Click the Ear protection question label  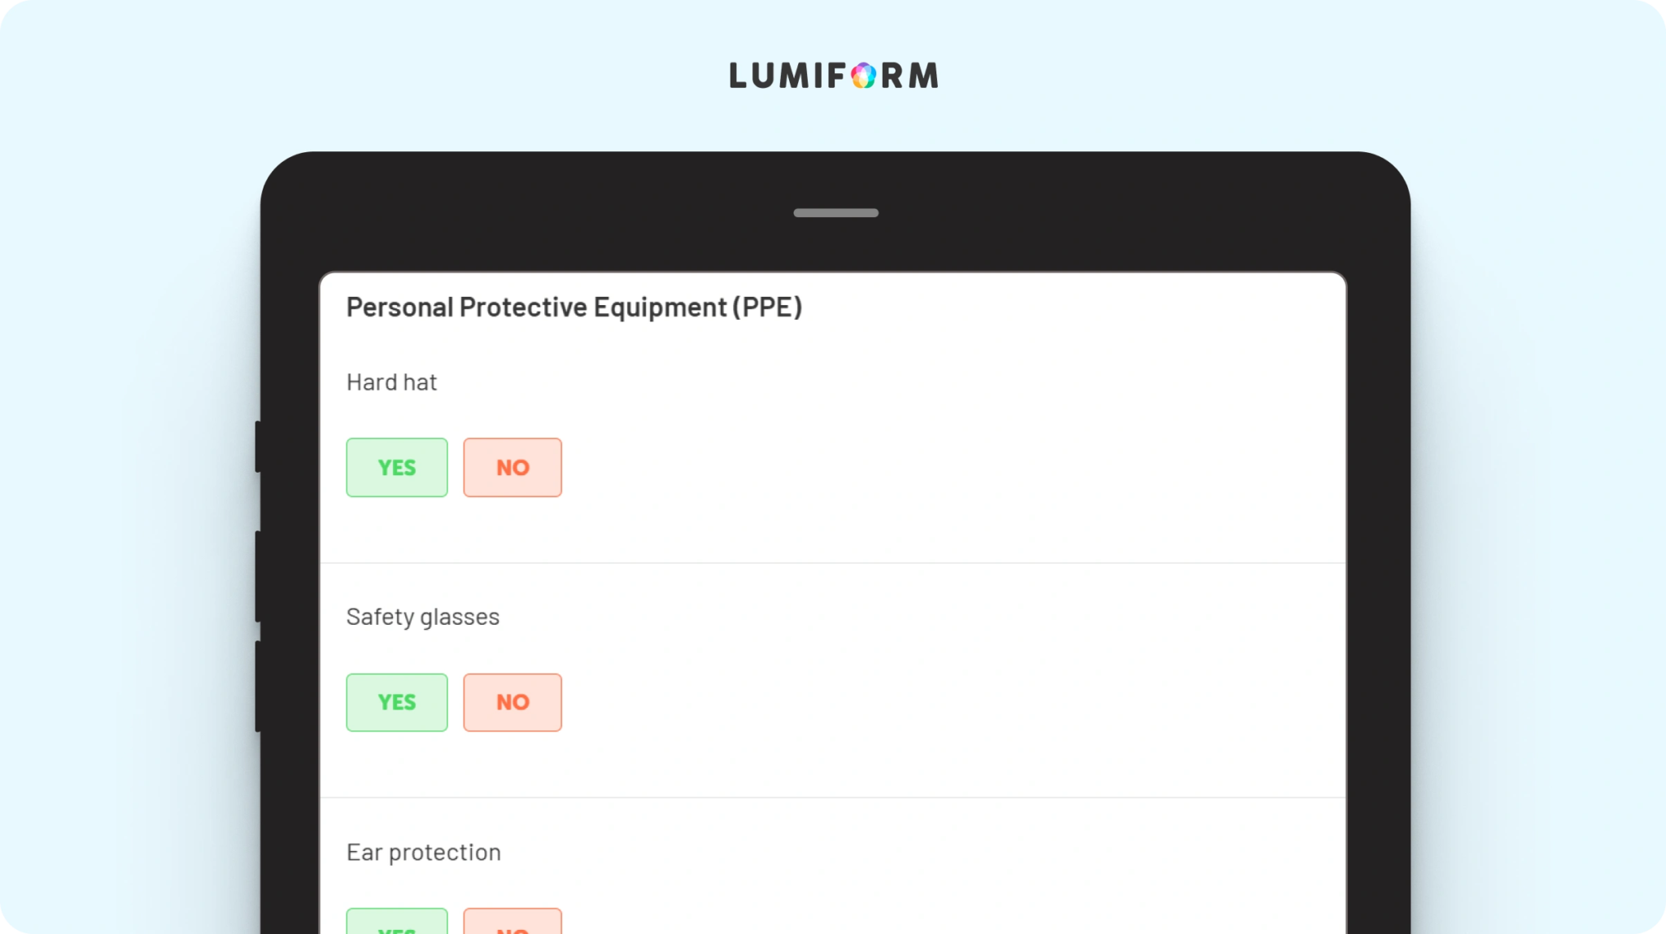(424, 853)
